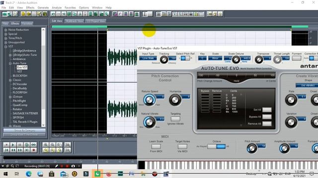Click Zoom To Selection yellow magnifier icon

[46, 150]
